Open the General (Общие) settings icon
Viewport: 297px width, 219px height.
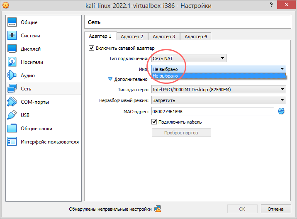[12, 22]
